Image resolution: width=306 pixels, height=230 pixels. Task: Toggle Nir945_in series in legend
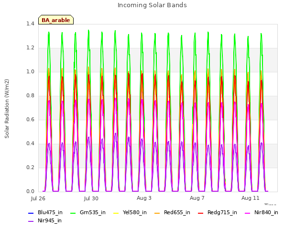tap(45, 221)
